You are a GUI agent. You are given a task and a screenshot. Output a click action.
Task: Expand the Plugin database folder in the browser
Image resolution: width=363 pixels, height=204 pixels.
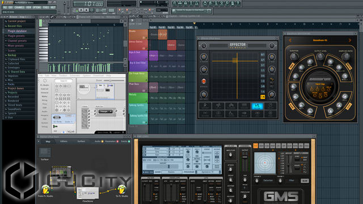pos(17,31)
